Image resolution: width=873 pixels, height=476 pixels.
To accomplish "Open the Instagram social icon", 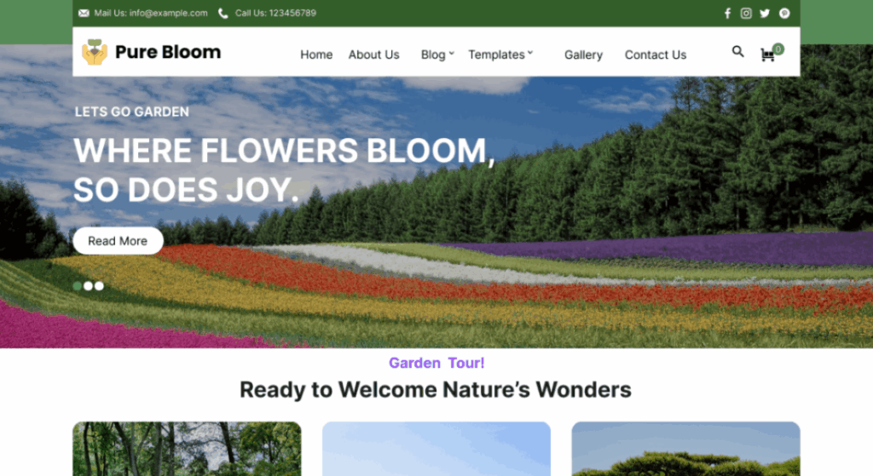I will pyautogui.click(x=746, y=14).
